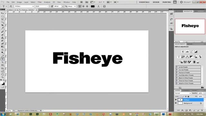Open the font size dropdown arrow
The width and height of the screenshot is (206, 116).
point(63,6)
